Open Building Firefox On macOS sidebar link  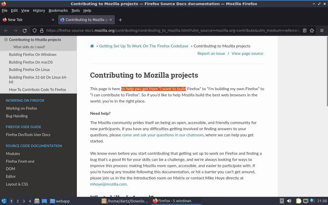click(31, 62)
